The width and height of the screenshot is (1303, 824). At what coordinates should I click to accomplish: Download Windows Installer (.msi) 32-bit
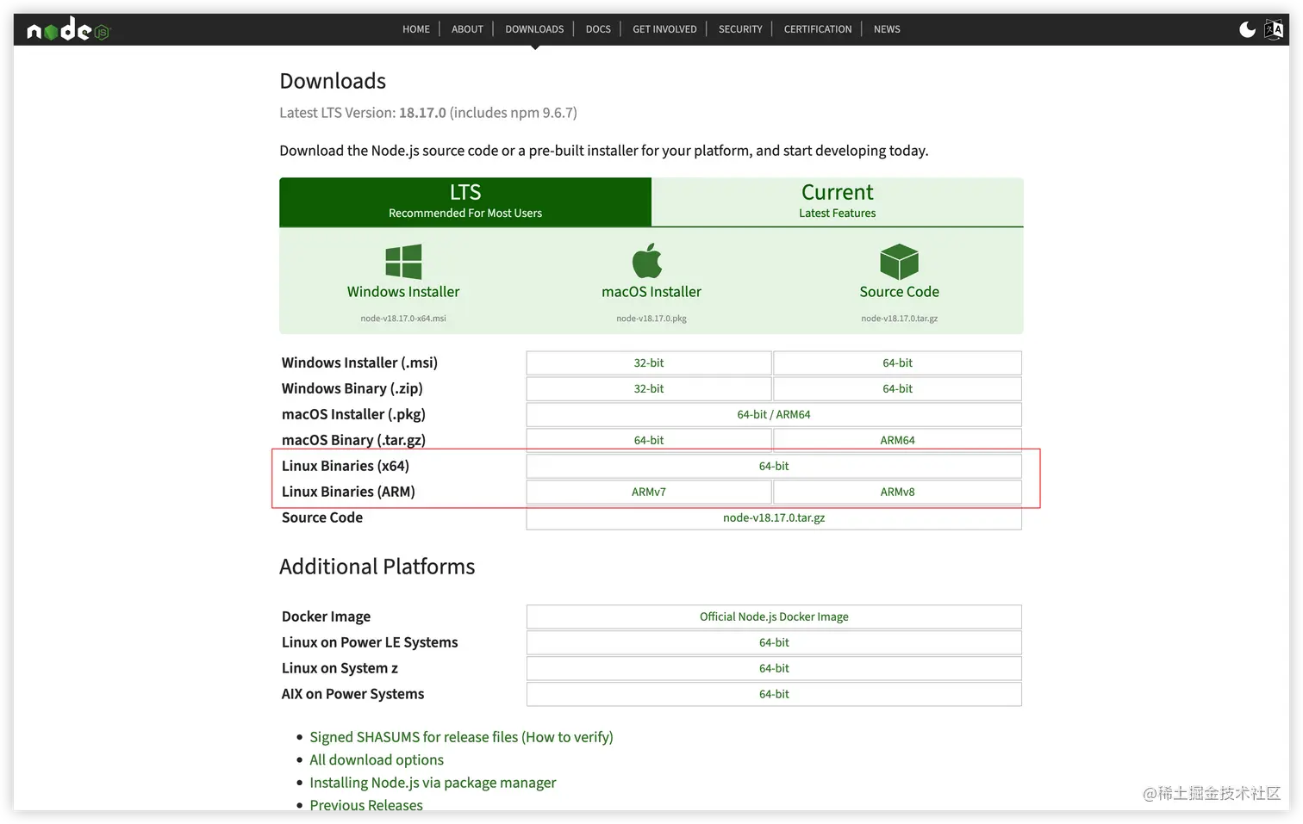pos(649,363)
